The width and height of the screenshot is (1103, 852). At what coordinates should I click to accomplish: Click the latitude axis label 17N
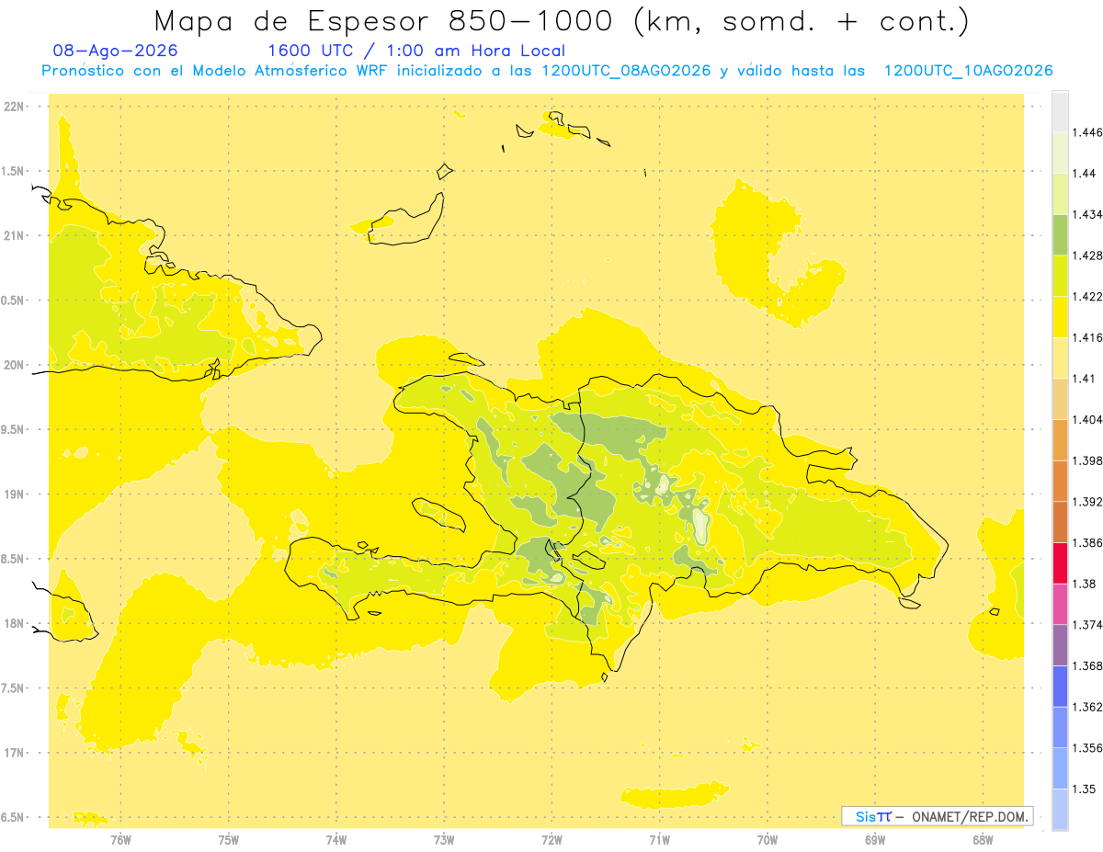click(16, 753)
